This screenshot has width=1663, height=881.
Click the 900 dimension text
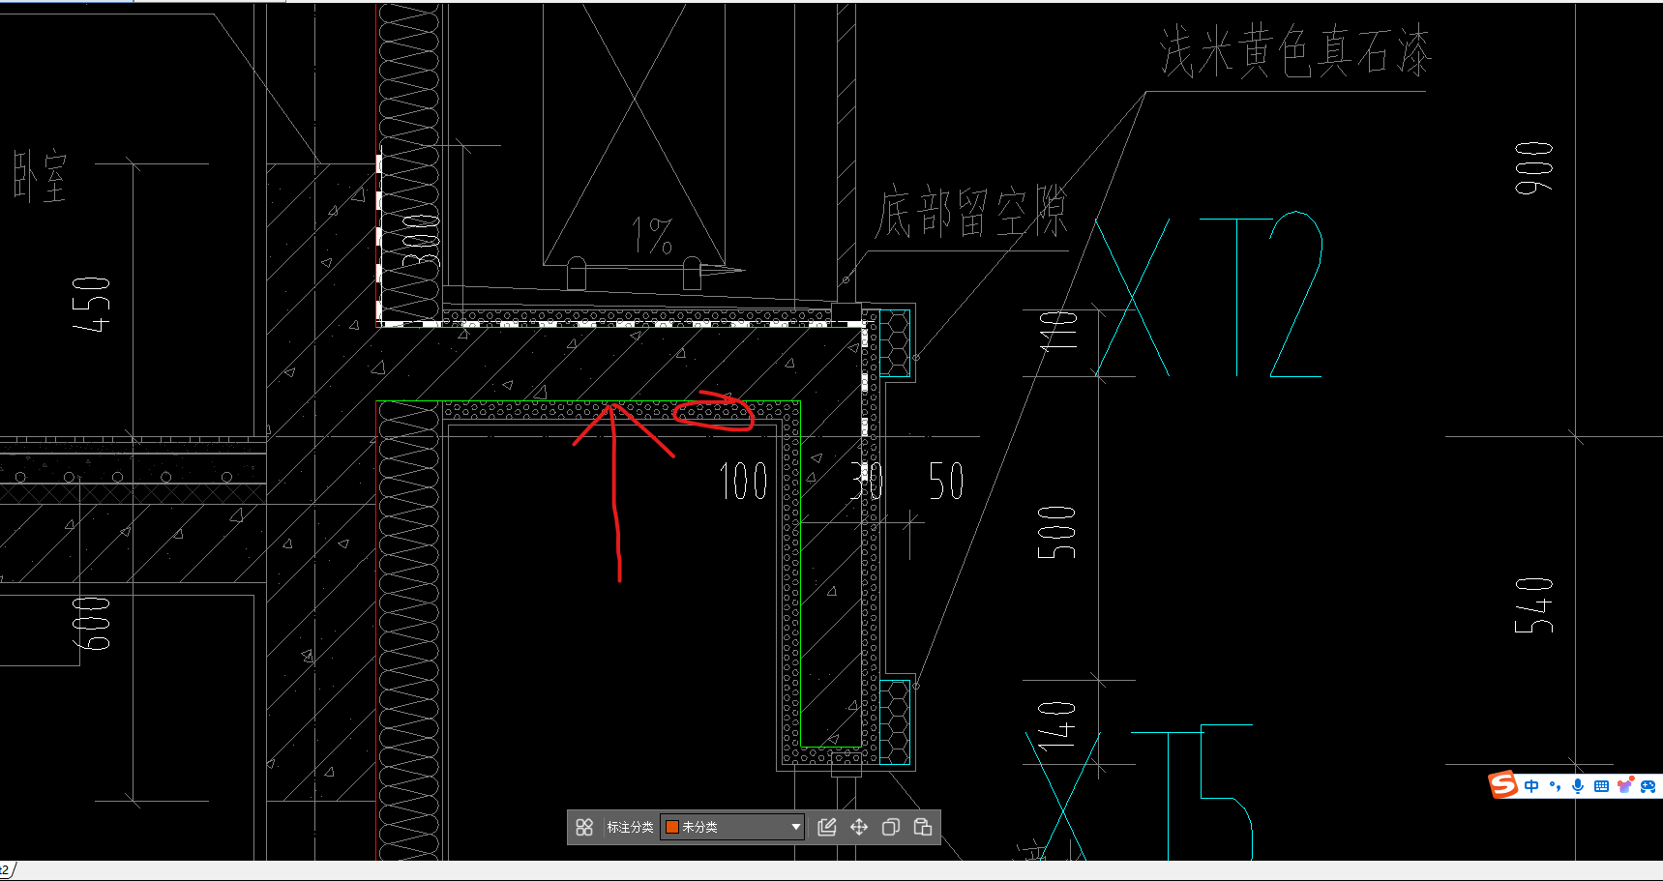point(1534,167)
